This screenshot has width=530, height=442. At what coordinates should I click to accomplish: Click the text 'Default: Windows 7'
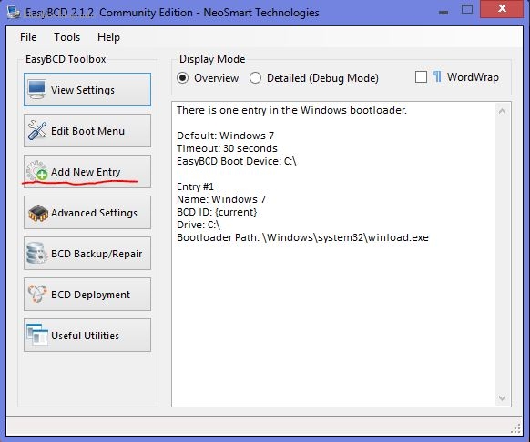(x=225, y=136)
